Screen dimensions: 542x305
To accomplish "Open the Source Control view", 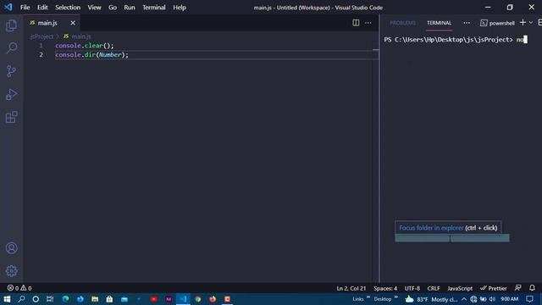I will pyautogui.click(x=11, y=71).
